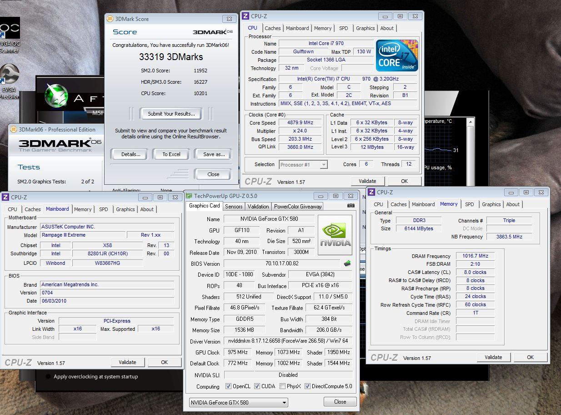Open the About tab in CPU-Z Mainboard window
The image size is (561, 415).
click(x=146, y=209)
